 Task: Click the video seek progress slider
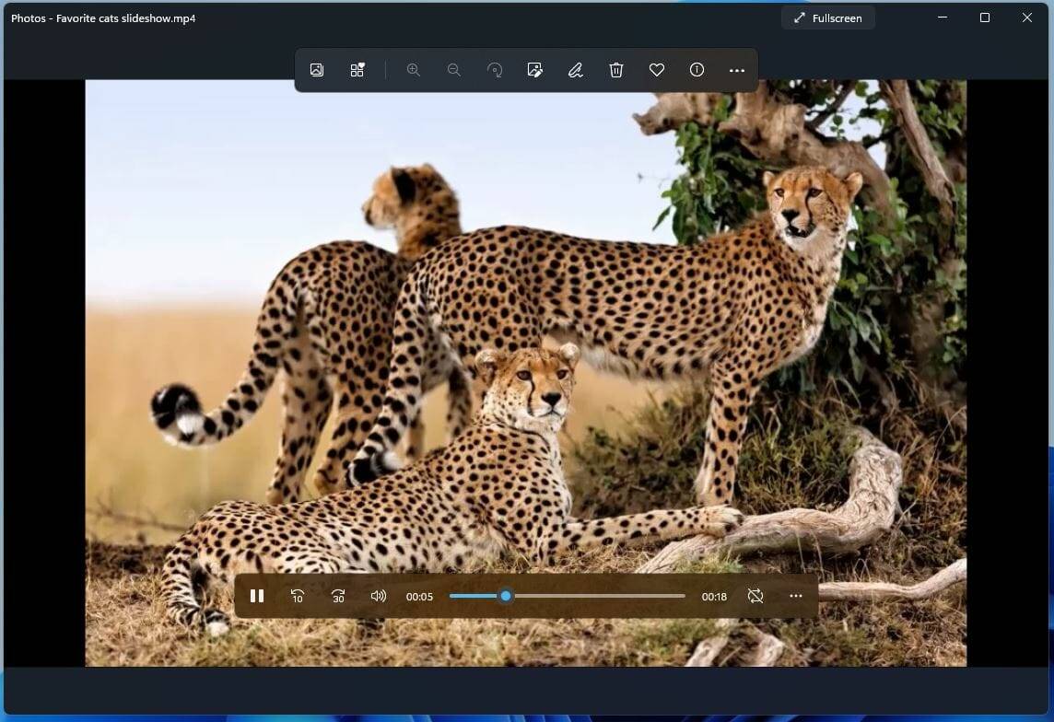pos(567,596)
